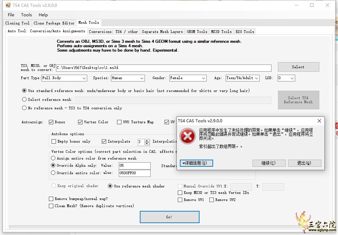This screenshot has width=338, height=235.
Task: Toggle the UV checkbox beside the error dialog
Action: [x=167, y=122]
